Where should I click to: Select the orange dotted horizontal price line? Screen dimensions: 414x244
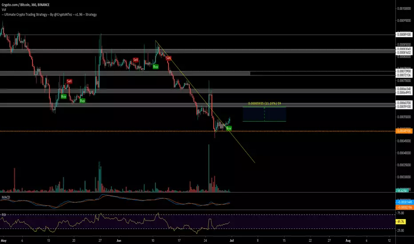(x=198, y=131)
